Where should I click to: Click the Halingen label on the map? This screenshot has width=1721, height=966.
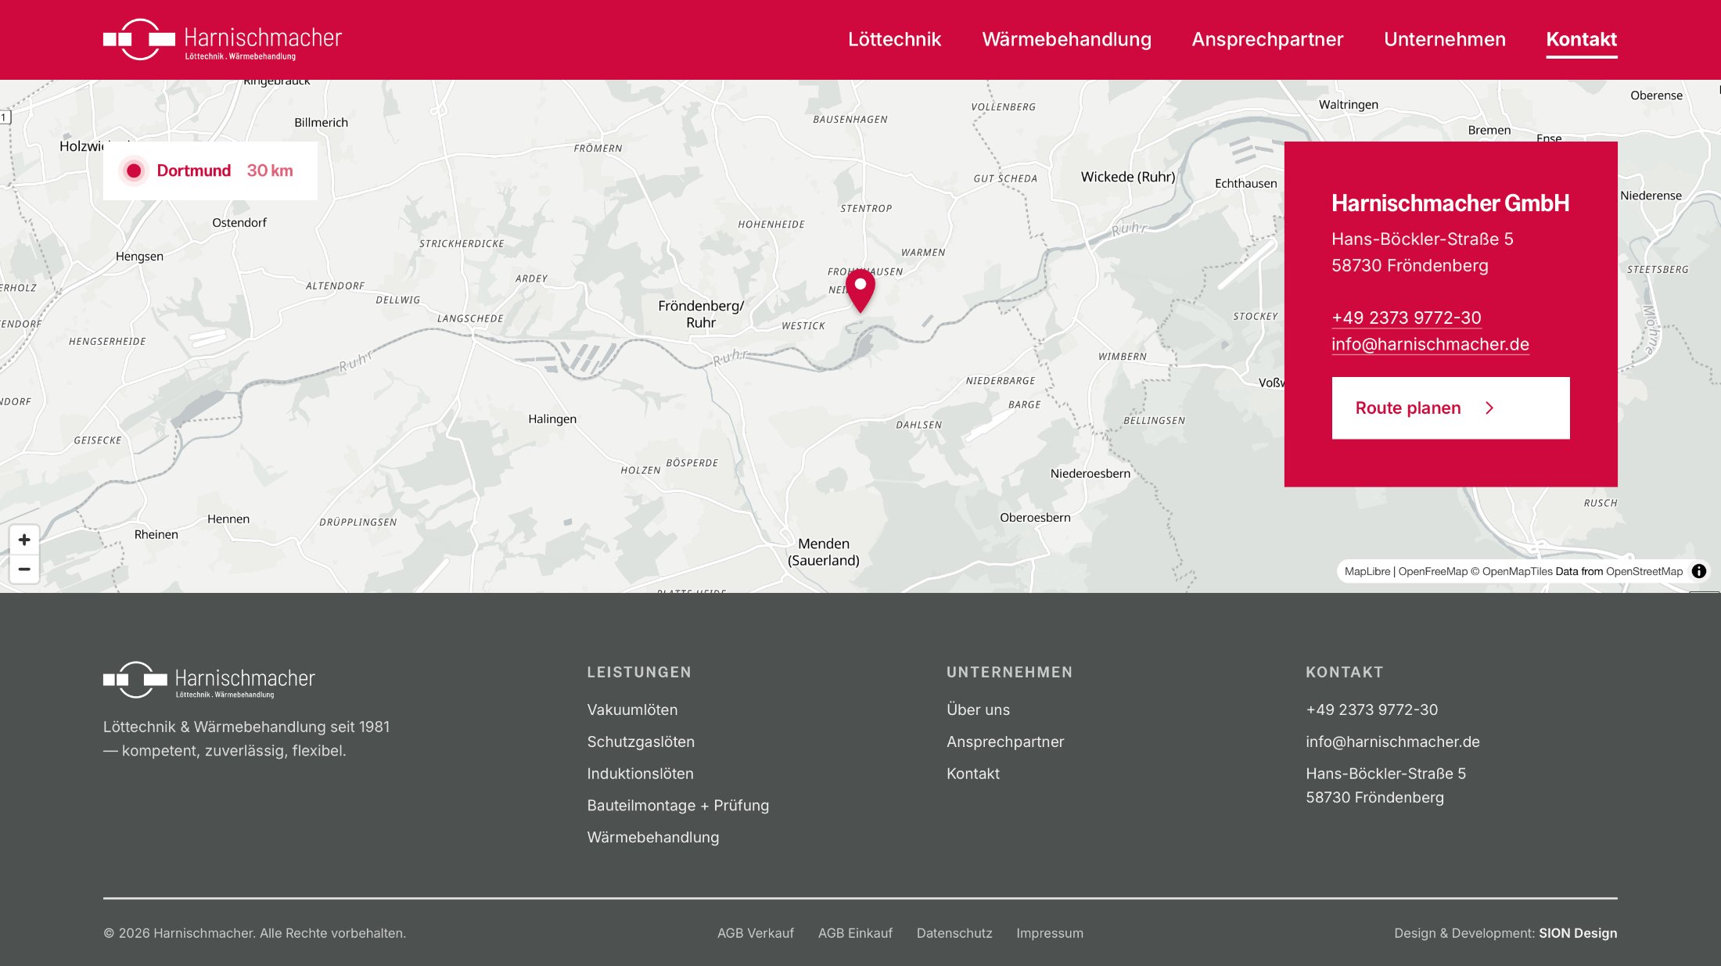552,418
